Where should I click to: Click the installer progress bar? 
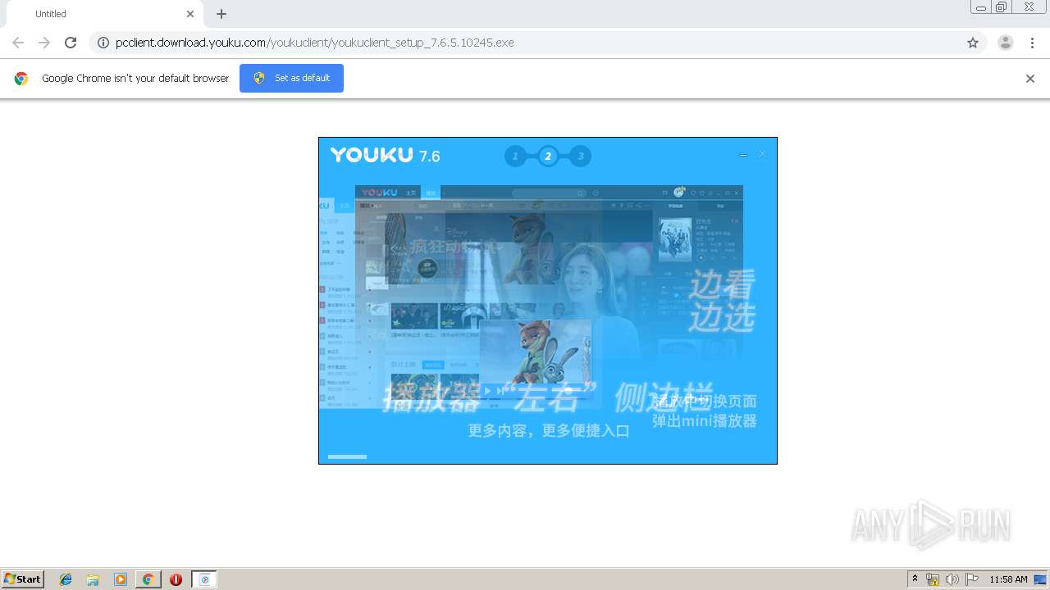click(x=347, y=456)
